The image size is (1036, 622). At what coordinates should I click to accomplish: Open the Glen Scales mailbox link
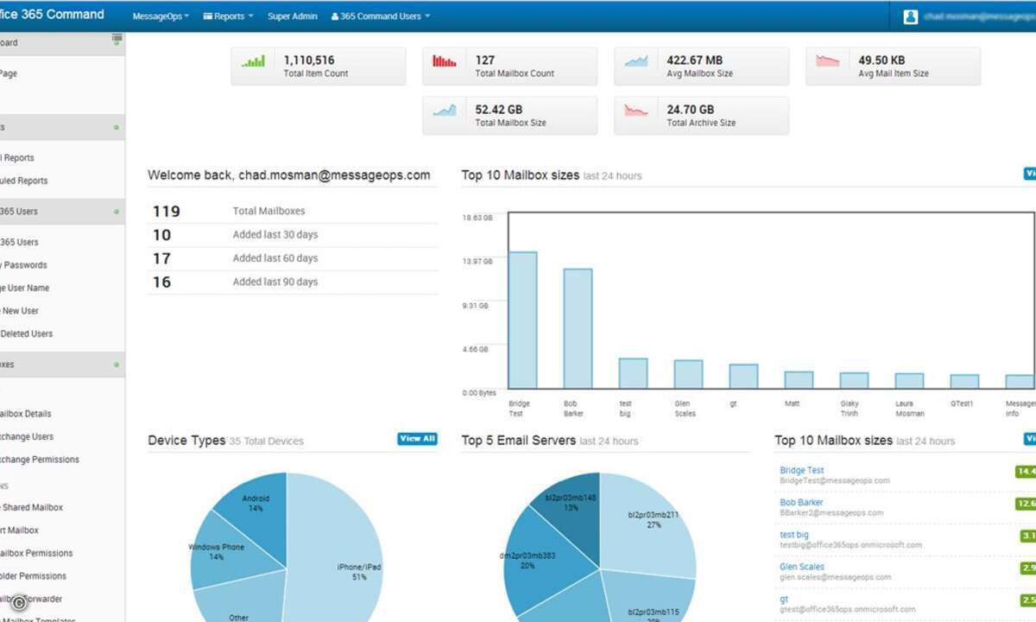[x=802, y=567]
